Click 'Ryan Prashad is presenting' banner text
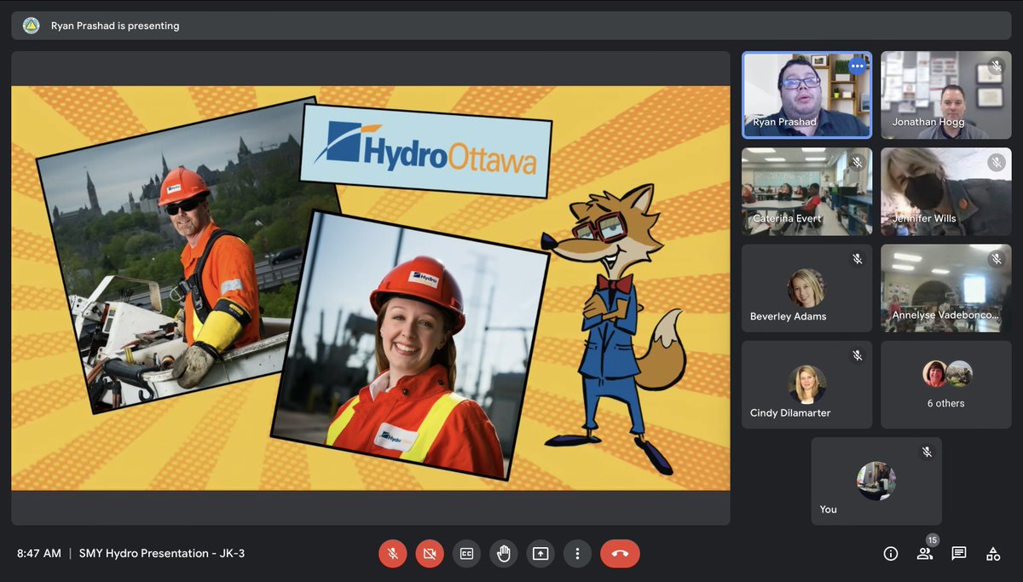 [115, 26]
